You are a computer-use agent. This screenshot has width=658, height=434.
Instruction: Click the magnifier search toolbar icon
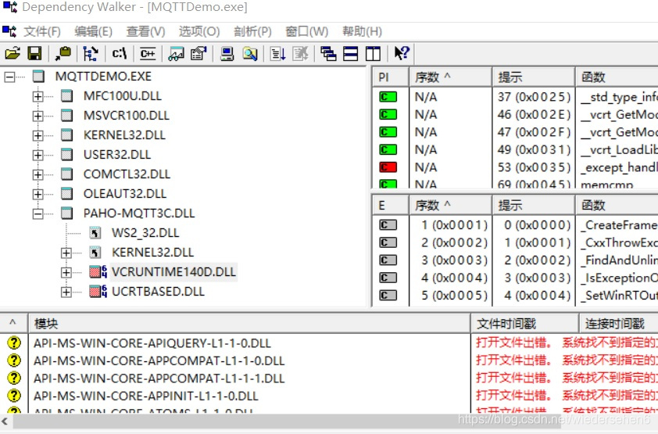[250, 54]
